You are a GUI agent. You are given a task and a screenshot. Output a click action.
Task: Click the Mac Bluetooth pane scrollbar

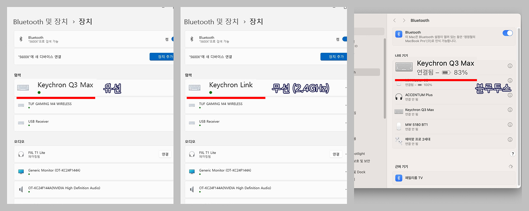click(519, 106)
